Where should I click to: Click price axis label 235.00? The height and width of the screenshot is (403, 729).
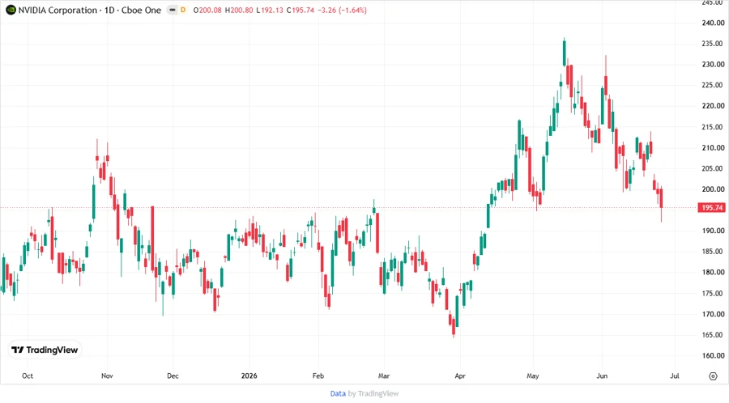pyautogui.click(x=713, y=44)
